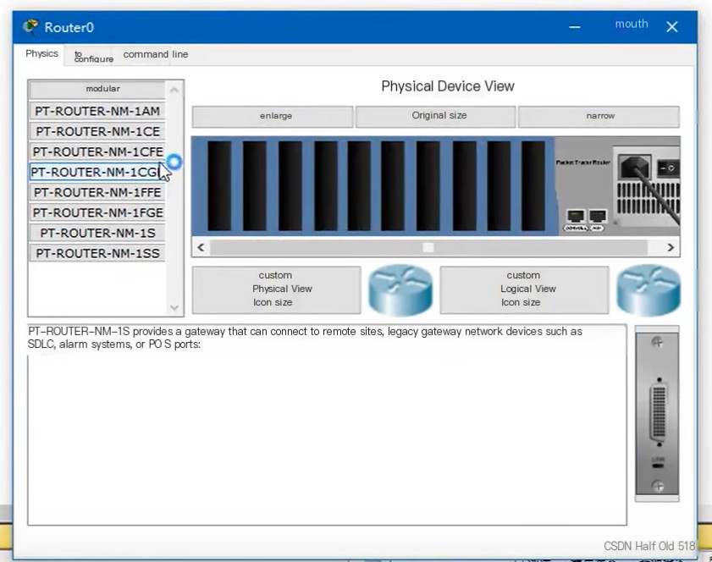This screenshot has height=562, width=712.
Task: Click the serial module preview image
Action: (657, 414)
